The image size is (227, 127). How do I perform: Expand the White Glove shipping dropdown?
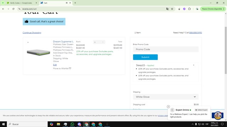click(x=166, y=97)
